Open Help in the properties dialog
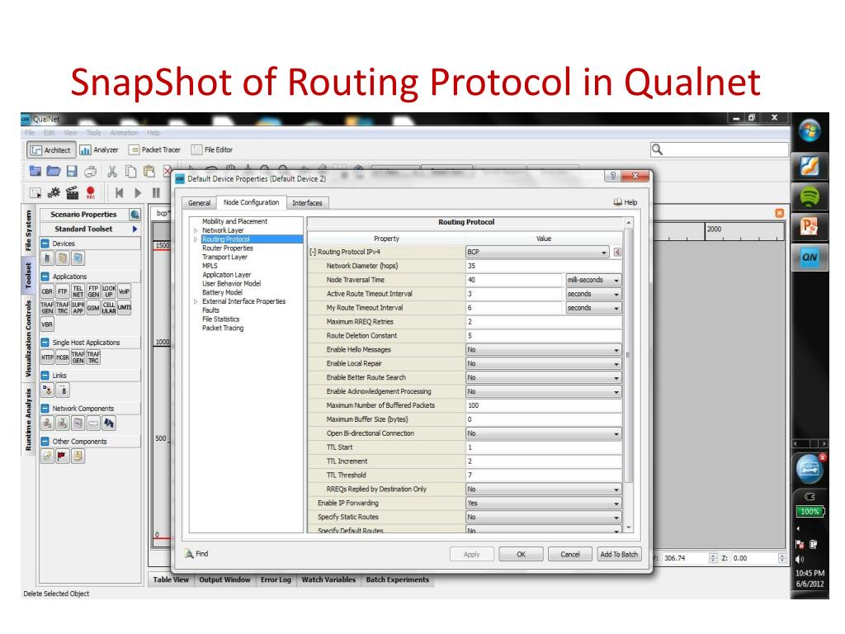The width and height of the screenshot is (845, 634). point(625,202)
